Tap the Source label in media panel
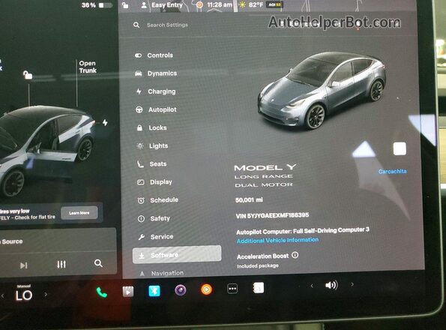This screenshot has width=446, height=330. pos(12,241)
